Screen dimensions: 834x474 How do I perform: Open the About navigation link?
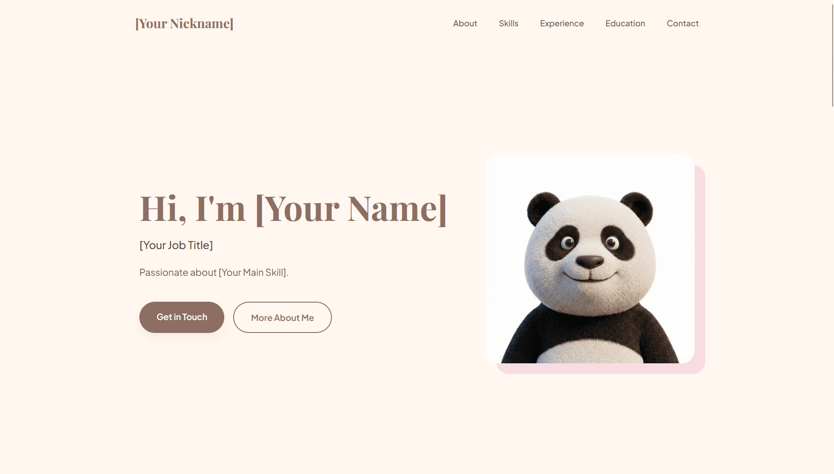click(465, 23)
